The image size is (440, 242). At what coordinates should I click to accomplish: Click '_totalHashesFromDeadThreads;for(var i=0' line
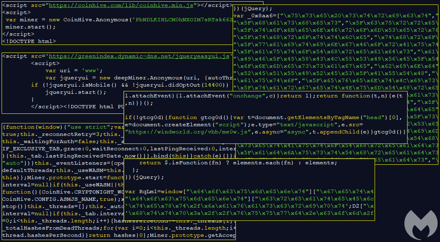(119, 228)
